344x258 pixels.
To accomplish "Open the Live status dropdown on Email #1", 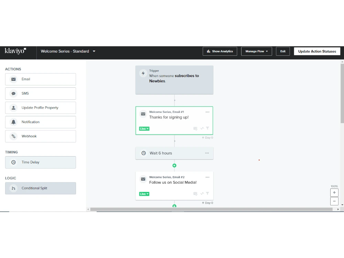I will click(144, 128).
